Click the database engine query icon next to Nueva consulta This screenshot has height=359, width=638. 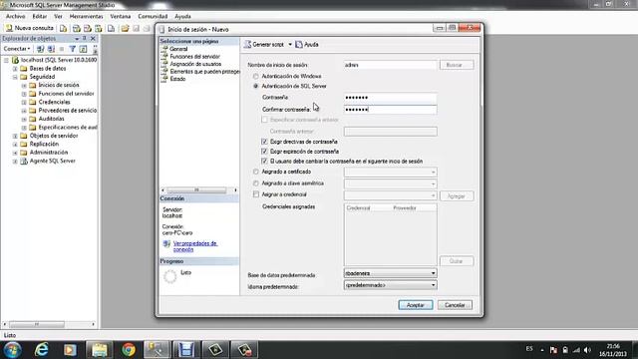(63, 28)
